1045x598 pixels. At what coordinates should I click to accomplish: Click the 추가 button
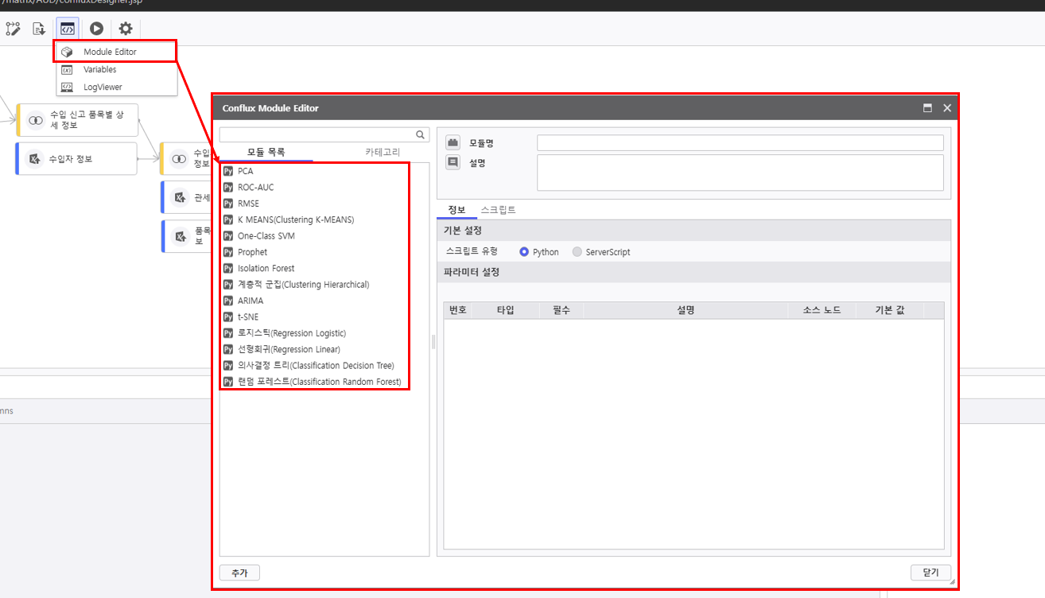coord(239,573)
